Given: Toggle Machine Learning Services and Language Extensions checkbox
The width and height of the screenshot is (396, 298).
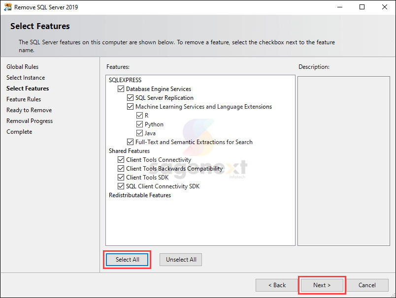Looking at the screenshot, I should pyautogui.click(x=130, y=106).
